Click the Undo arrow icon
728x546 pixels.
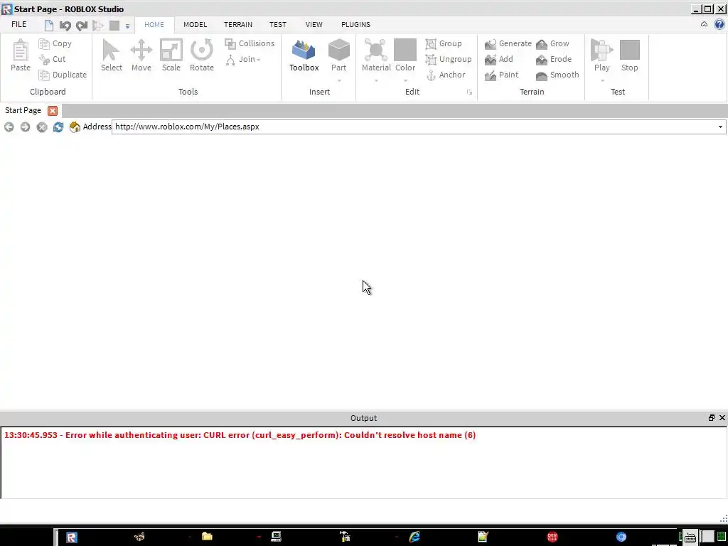65,26
